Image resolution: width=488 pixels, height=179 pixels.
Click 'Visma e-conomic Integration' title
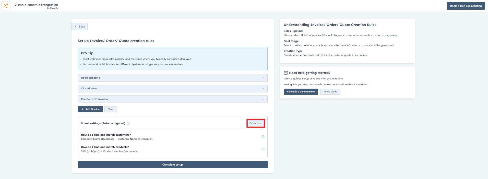point(36,5)
